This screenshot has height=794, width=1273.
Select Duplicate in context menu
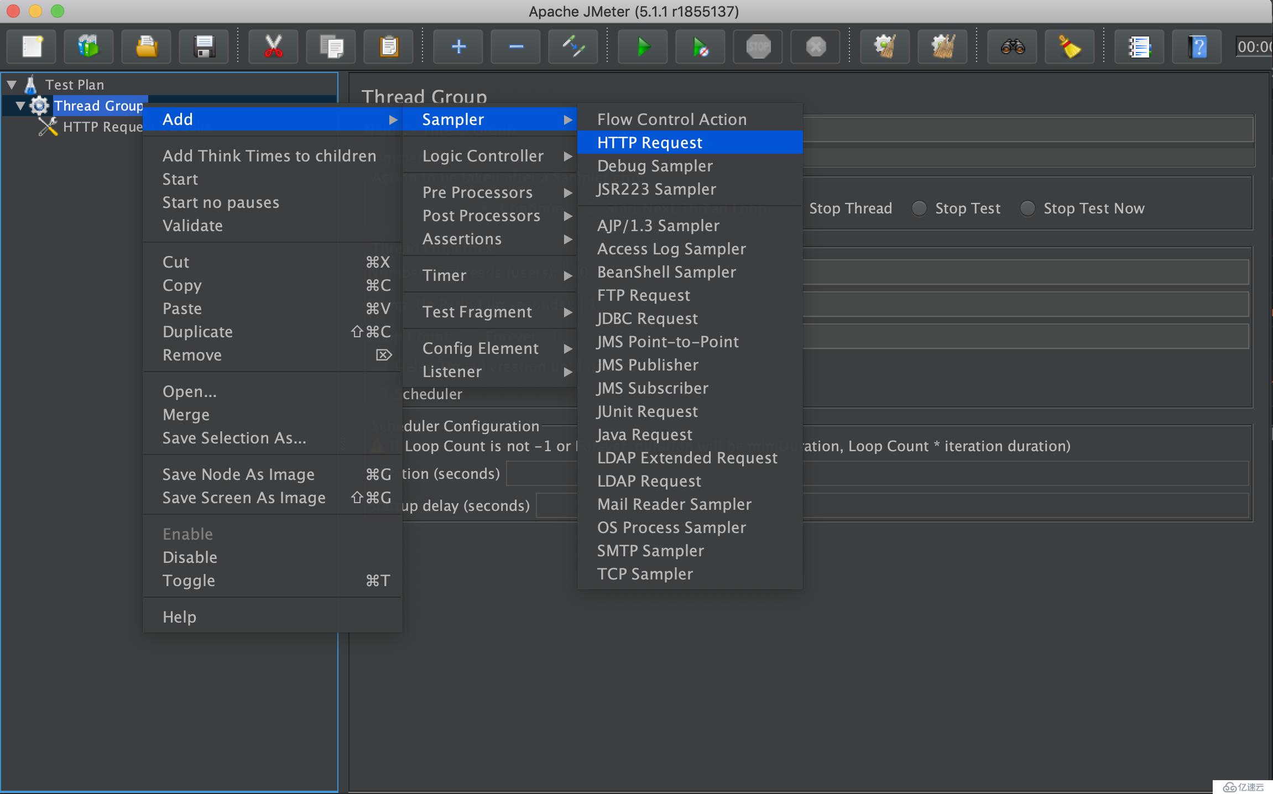click(272, 332)
